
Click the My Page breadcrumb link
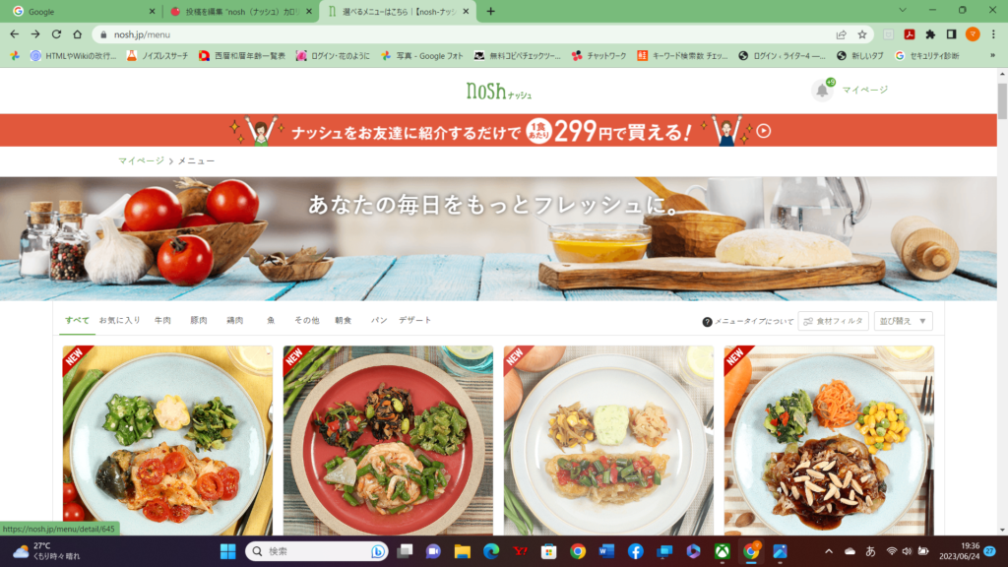(x=141, y=160)
